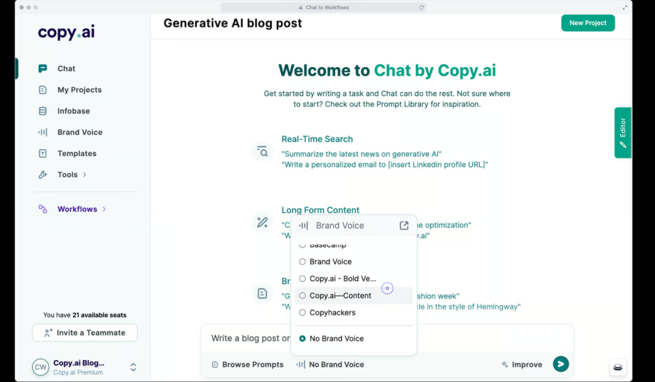655x382 pixels.
Task: Select the Brand Voice radio option
Action: tap(303, 262)
